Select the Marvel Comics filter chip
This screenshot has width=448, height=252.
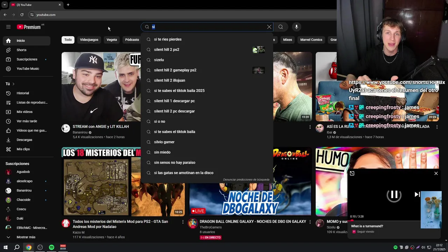(x=311, y=40)
